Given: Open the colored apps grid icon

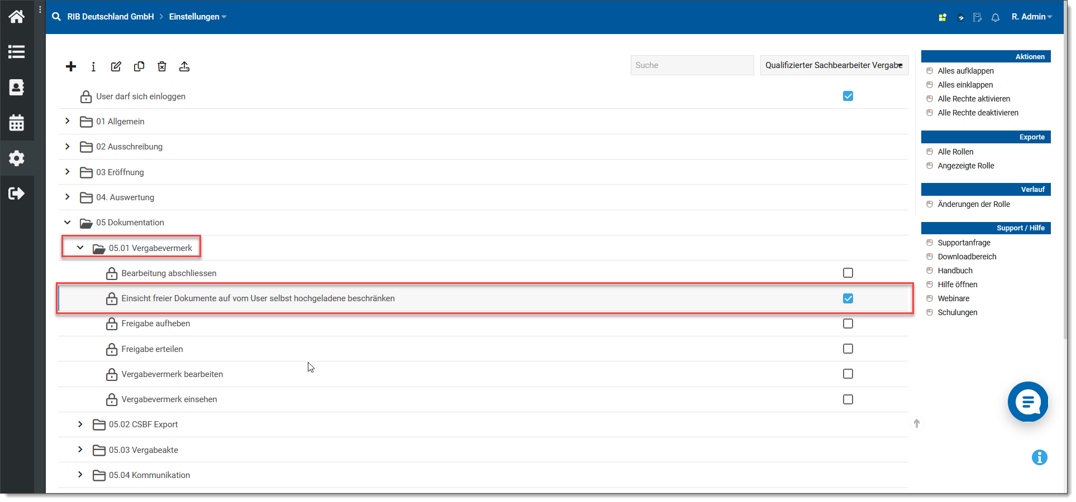Looking at the screenshot, I should 942,17.
